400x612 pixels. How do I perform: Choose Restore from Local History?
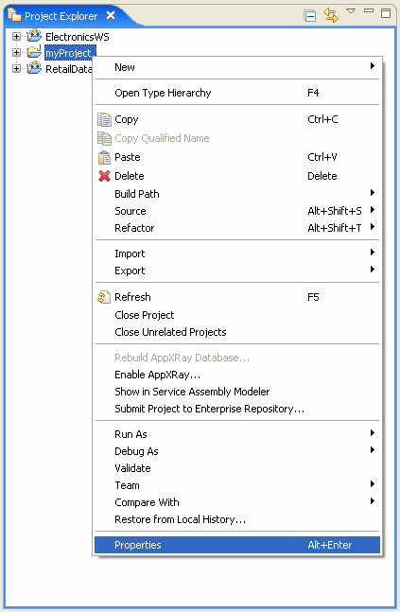[237, 519]
